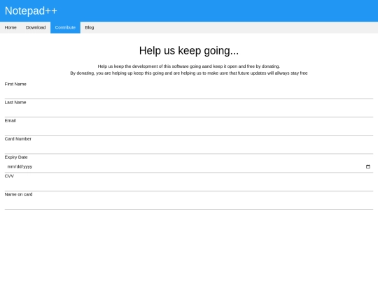378x283 pixels.
Task: Switch to the Blog tab
Action: tap(90, 27)
